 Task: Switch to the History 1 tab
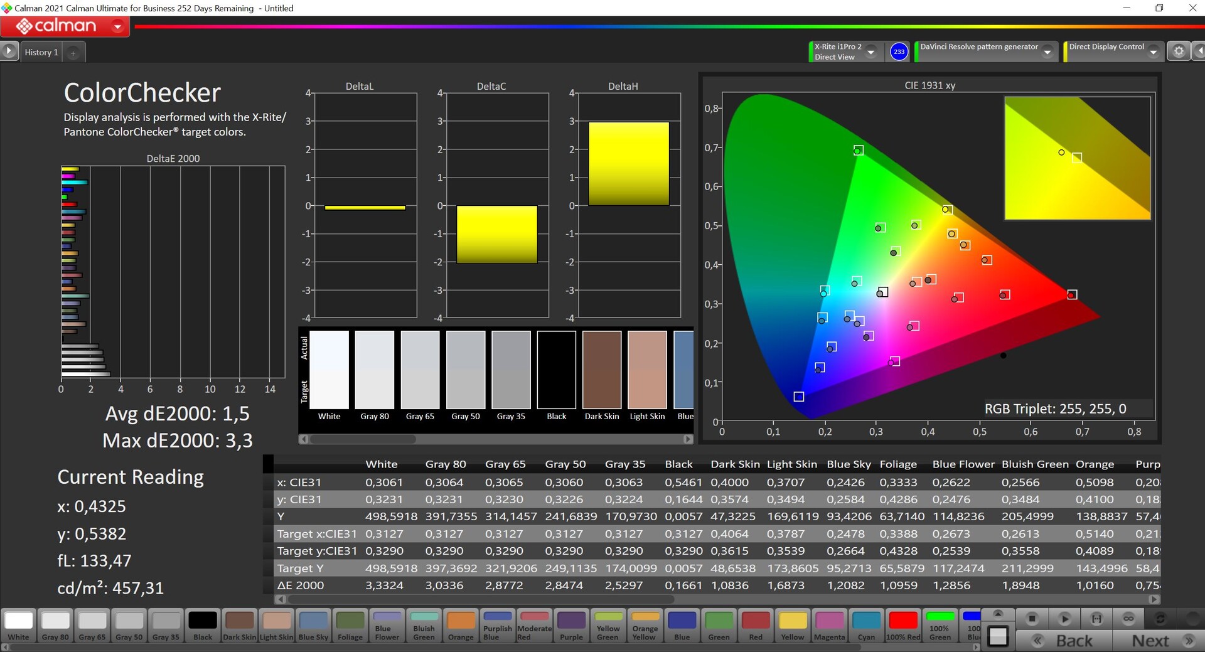[x=41, y=53]
